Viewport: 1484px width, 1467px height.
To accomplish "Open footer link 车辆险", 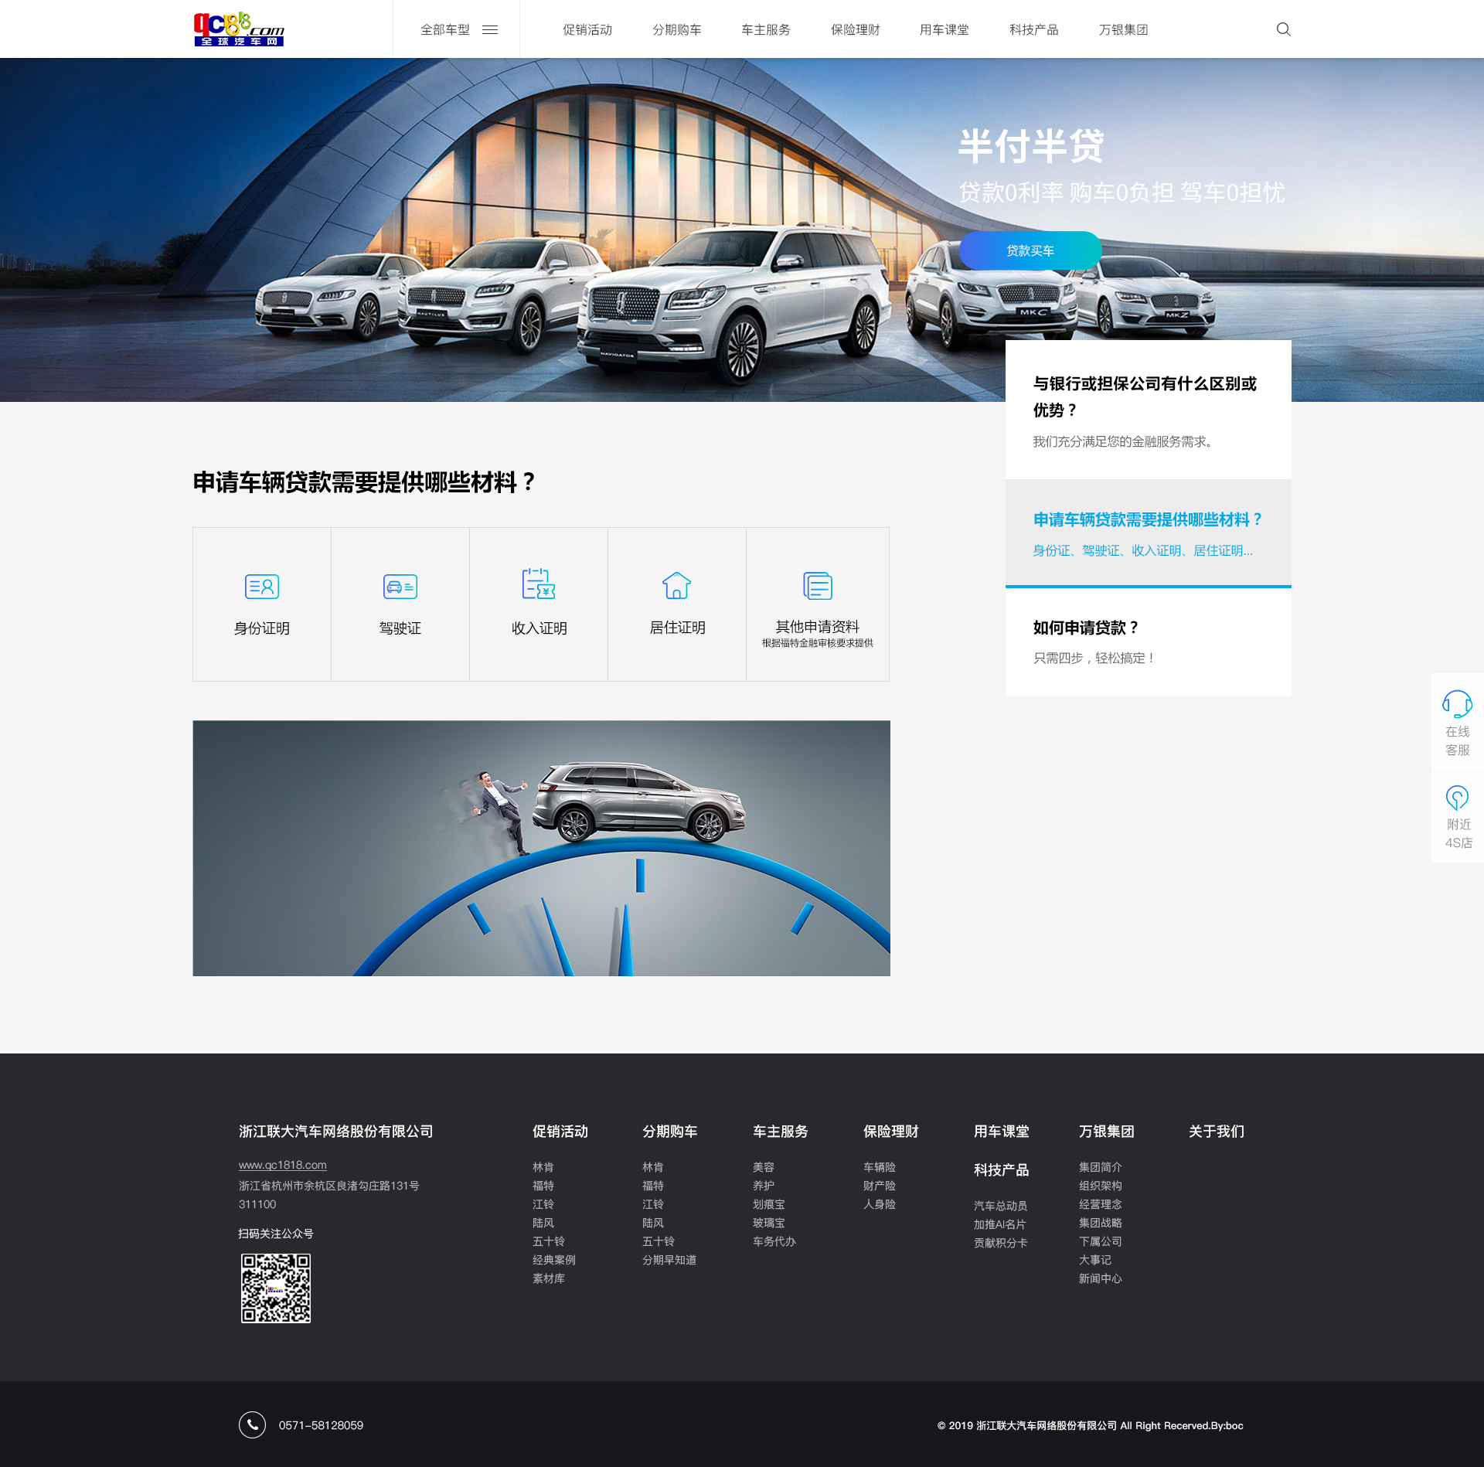I will pos(880,1167).
